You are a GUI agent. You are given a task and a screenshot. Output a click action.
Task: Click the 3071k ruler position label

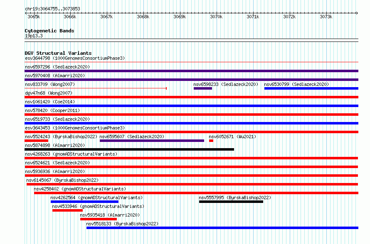click(253, 17)
